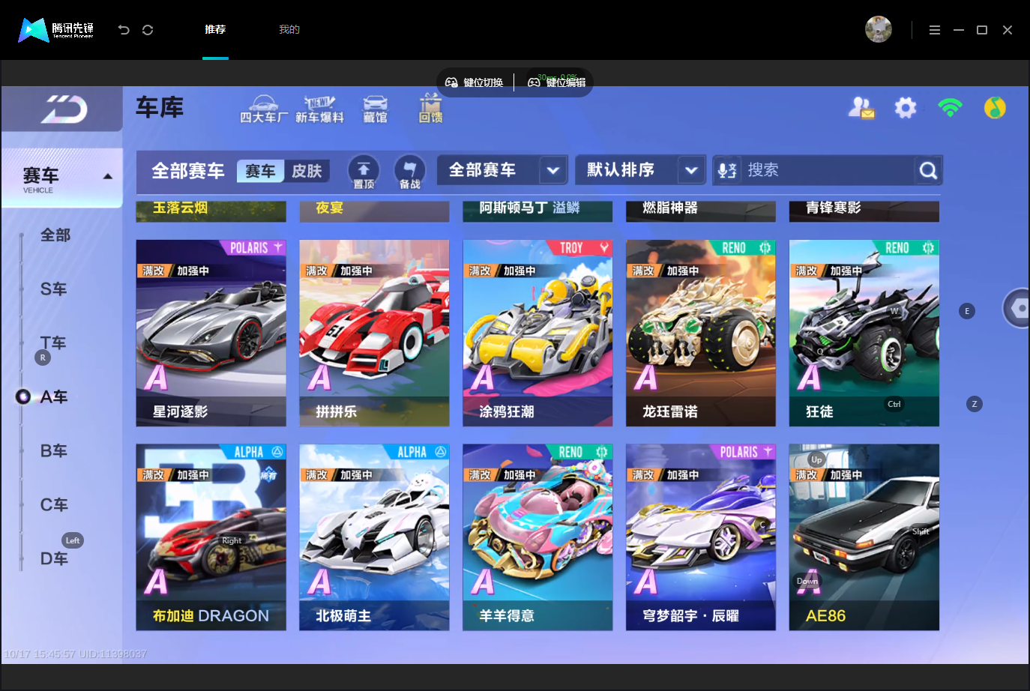This screenshot has width=1030, height=691.
Task: Click the 备战 battle-ready button
Action: [x=410, y=172]
